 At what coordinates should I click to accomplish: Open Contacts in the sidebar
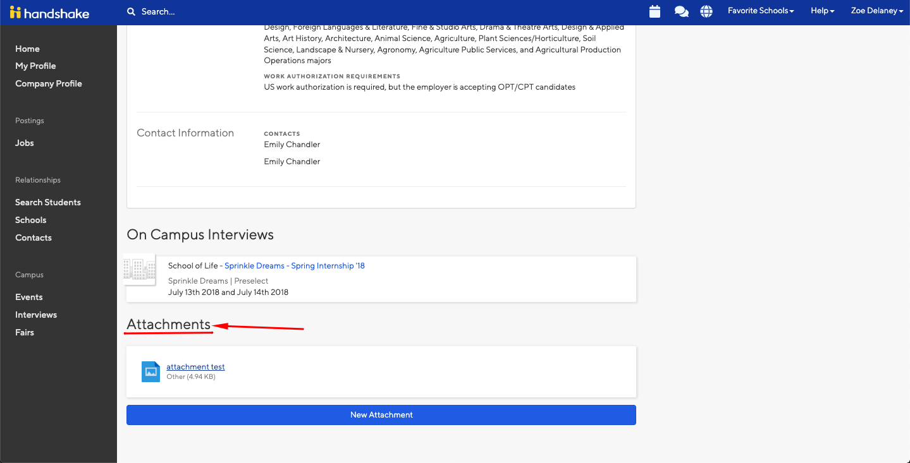34,238
